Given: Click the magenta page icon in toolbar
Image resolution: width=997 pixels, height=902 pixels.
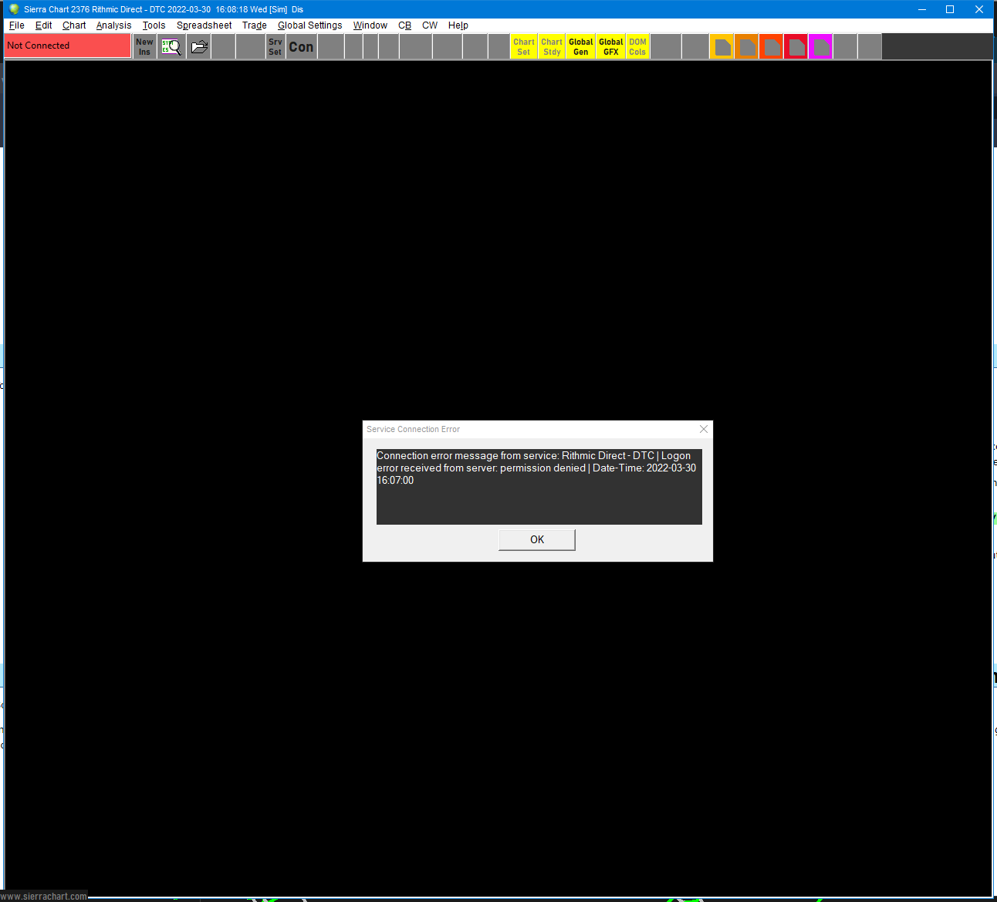Looking at the screenshot, I should [x=820, y=46].
